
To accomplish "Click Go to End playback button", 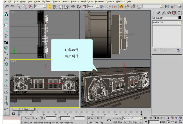I will coord(163,118).
